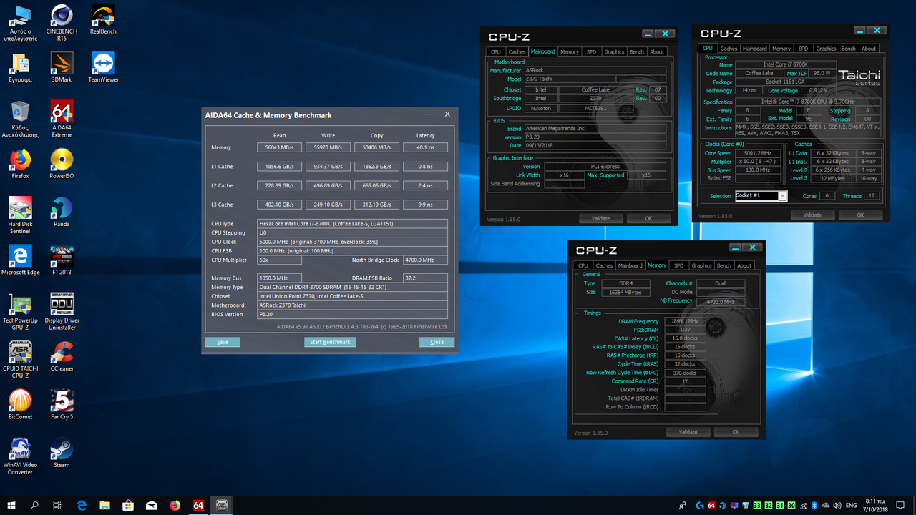Select the BitComet desktop icon
This screenshot has width=916, height=515.
(20, 404)
